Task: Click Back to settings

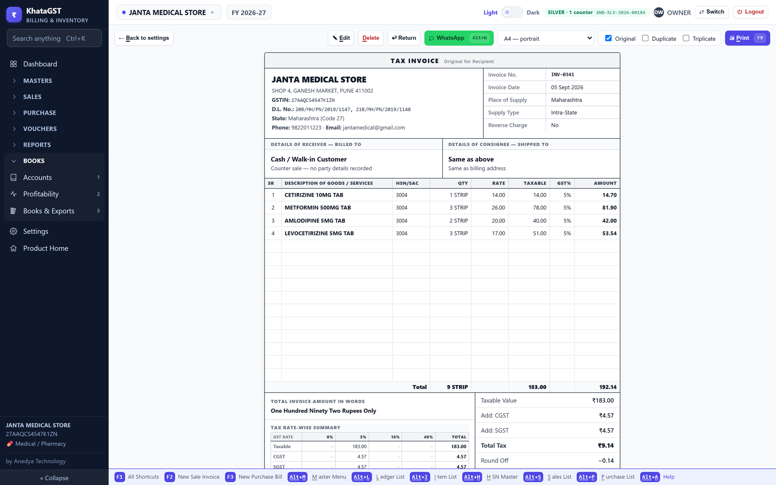Action: tap(144, 38)
